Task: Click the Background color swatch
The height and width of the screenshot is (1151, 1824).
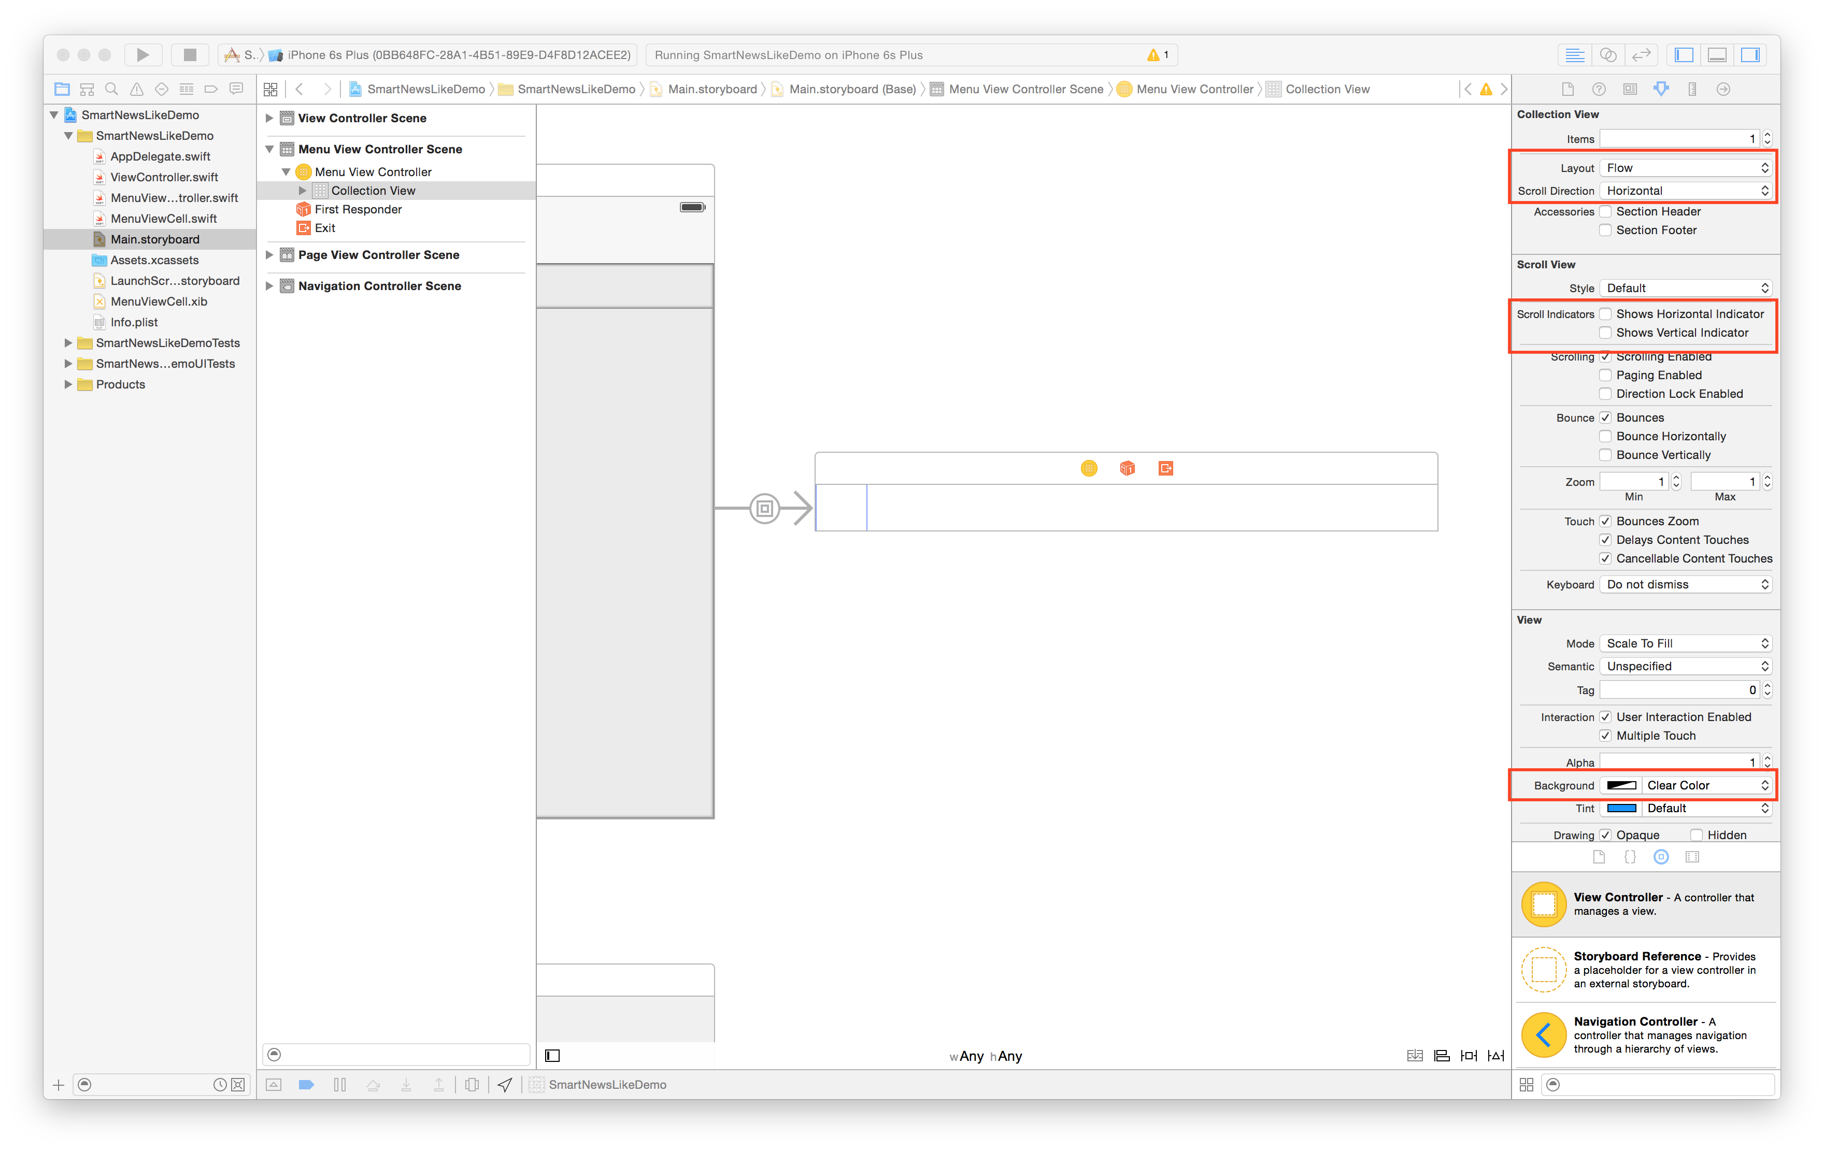Action: [x=1621, y=785]
